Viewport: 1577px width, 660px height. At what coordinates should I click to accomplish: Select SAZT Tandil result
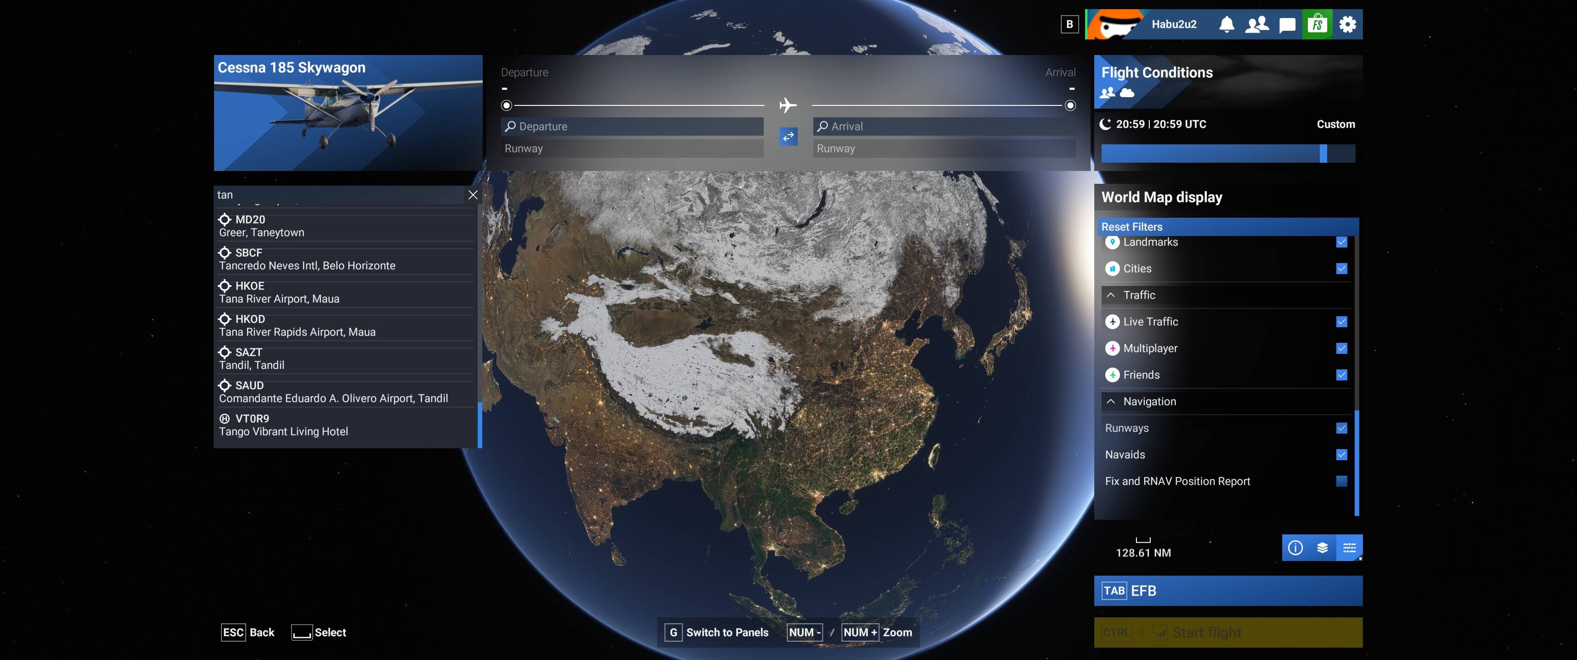coord(346,359)
